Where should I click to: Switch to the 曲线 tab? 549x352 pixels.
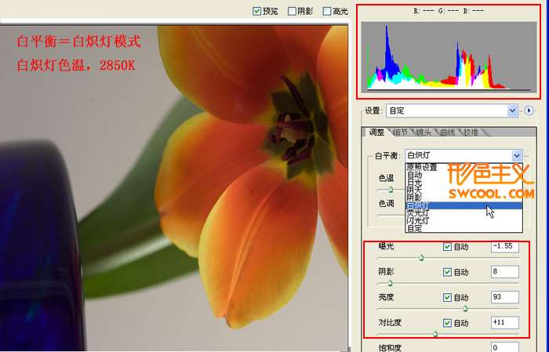[x=447, y=132]
